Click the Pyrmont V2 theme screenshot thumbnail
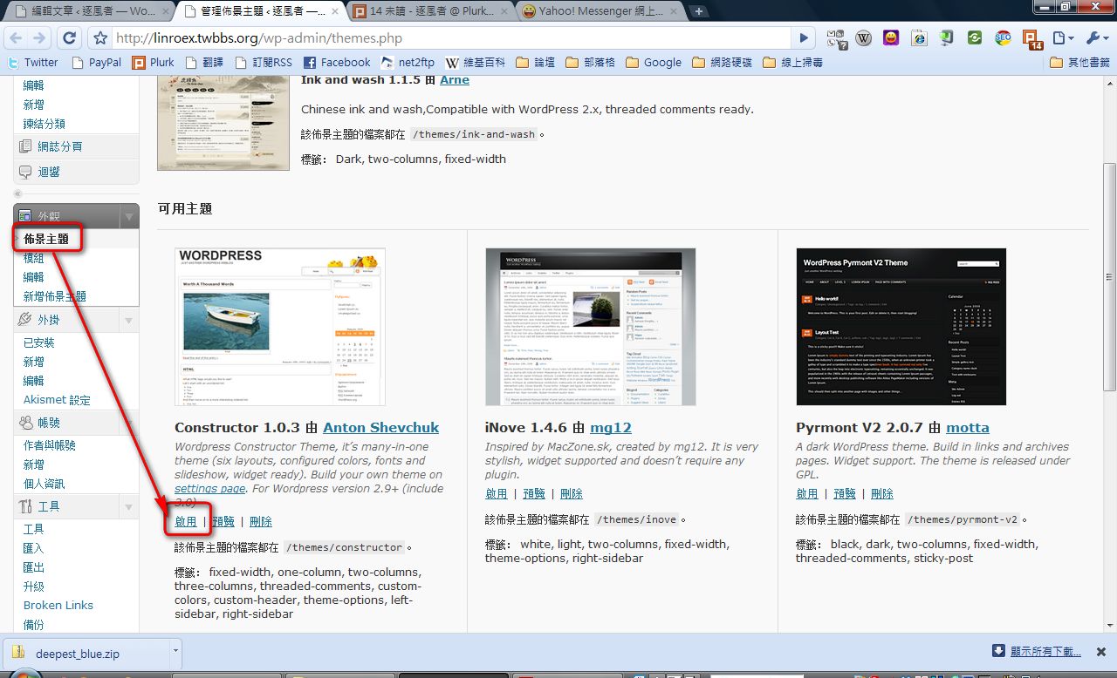The width and height of the screenshot is (1117, 678). 901,327
